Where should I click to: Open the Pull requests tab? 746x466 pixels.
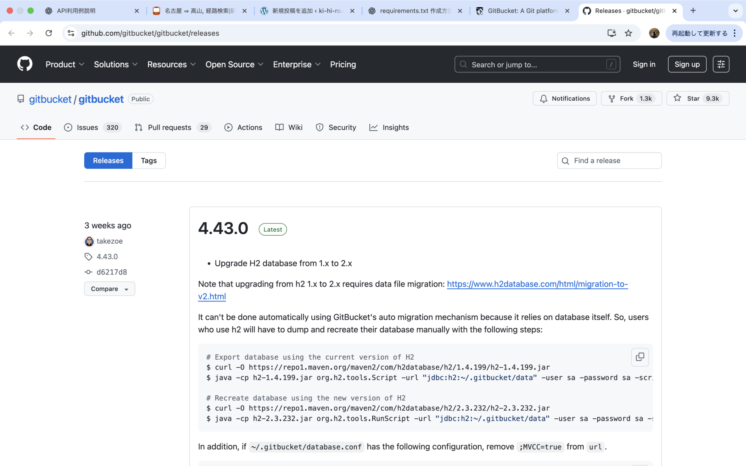(170, 127)
